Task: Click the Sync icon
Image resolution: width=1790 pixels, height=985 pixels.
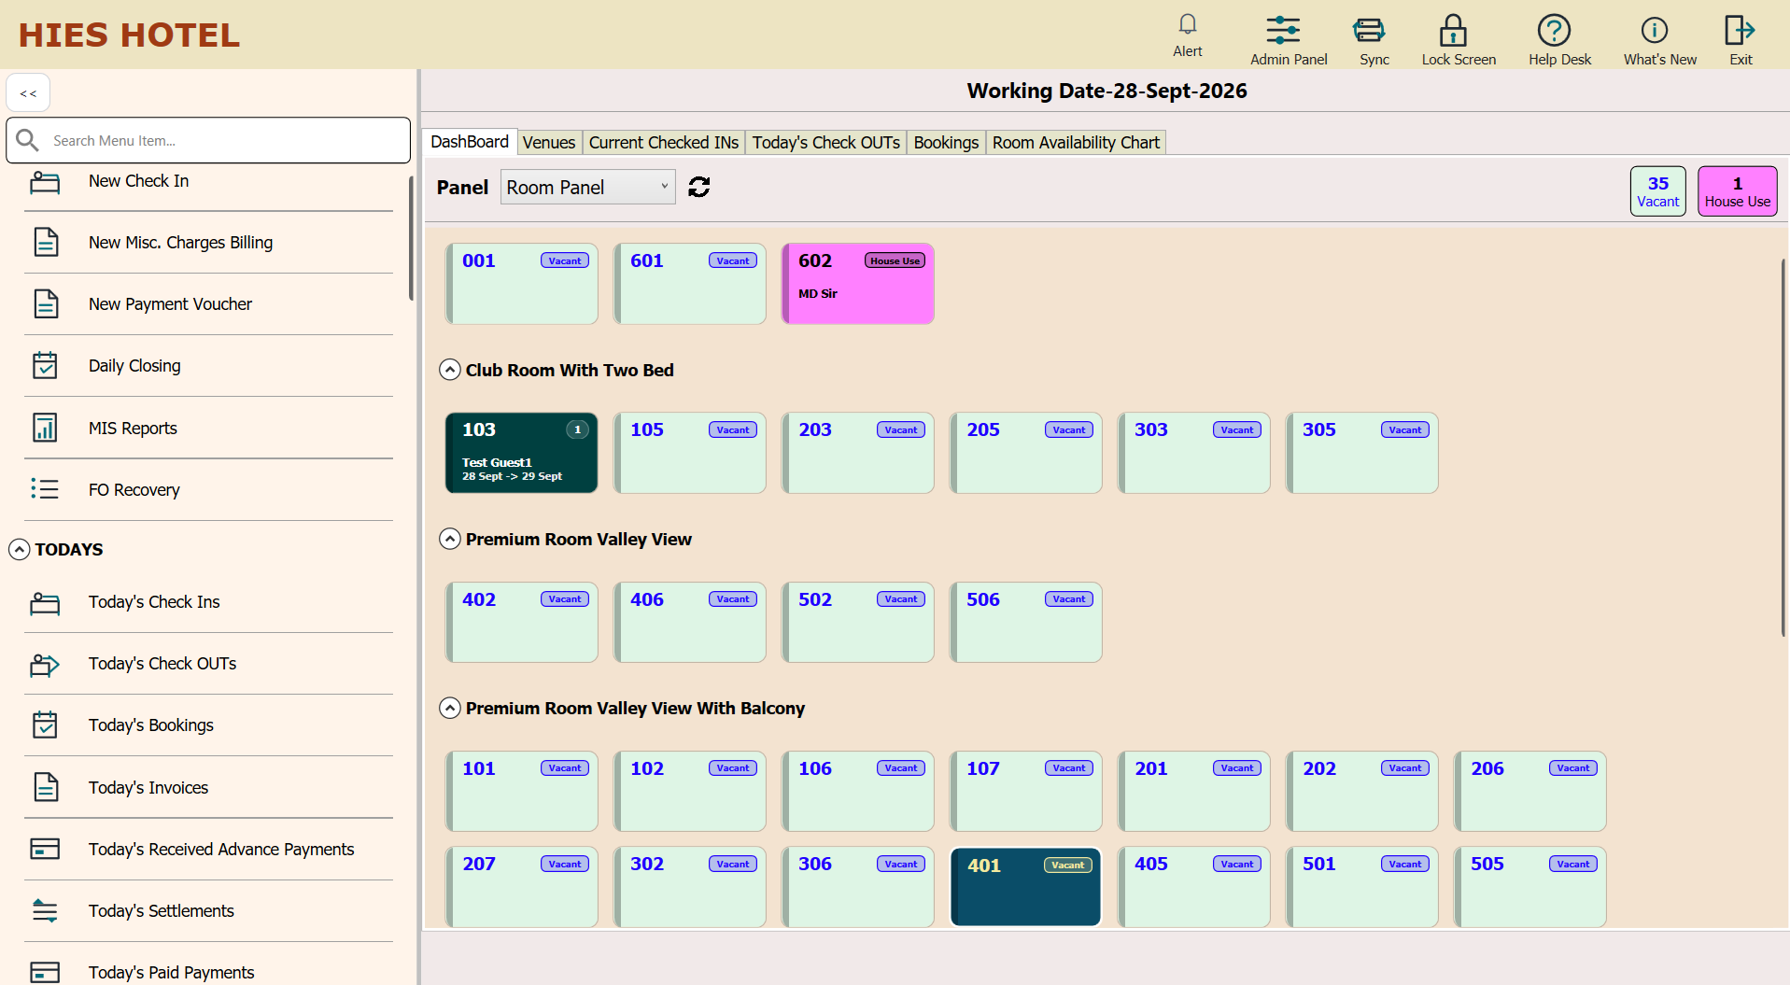Action: [x=1369, y=30]
